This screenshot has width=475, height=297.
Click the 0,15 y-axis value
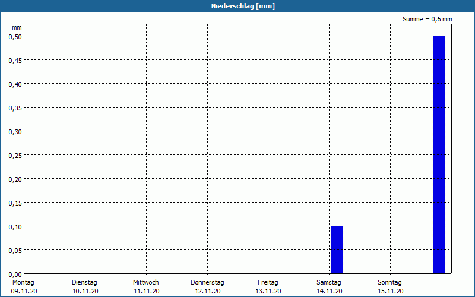(x=15, y=203)
